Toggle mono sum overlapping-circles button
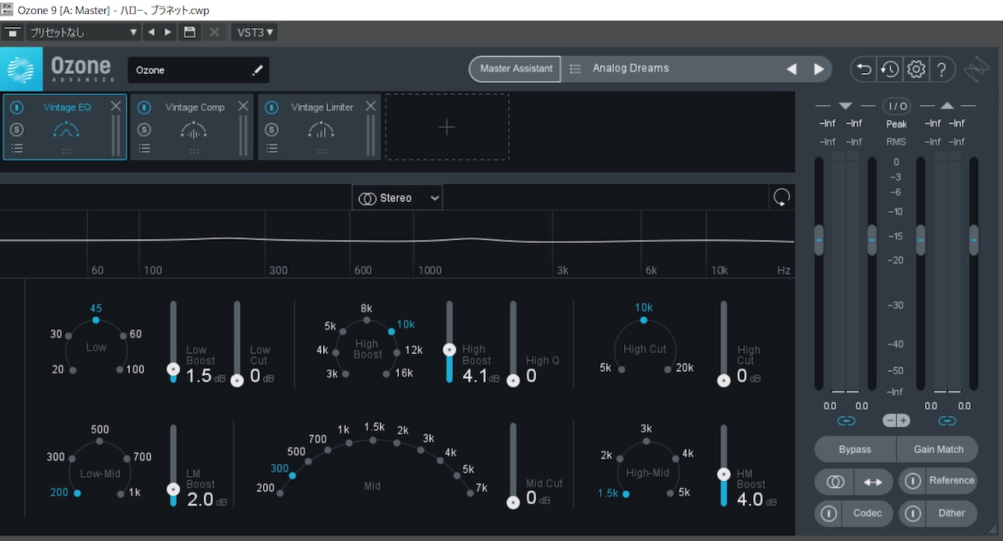Screen dimensions: 1003x541 tap(834, 482)
